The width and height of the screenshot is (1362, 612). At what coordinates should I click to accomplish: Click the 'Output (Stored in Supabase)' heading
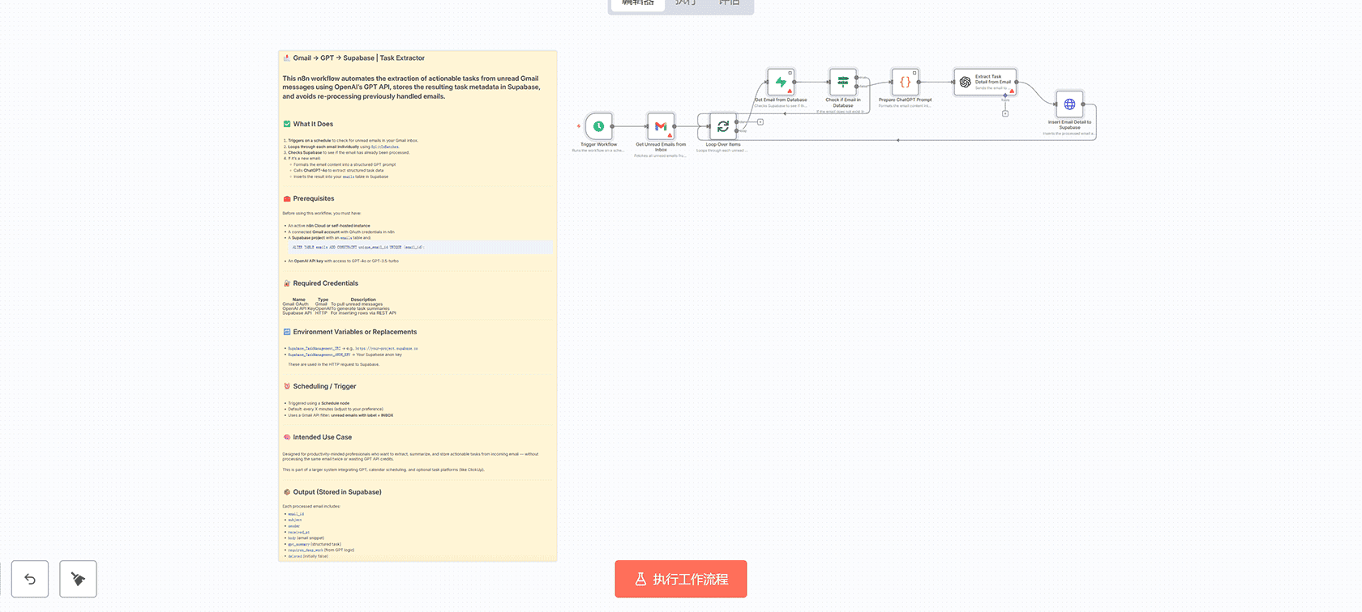click(337, 492)
